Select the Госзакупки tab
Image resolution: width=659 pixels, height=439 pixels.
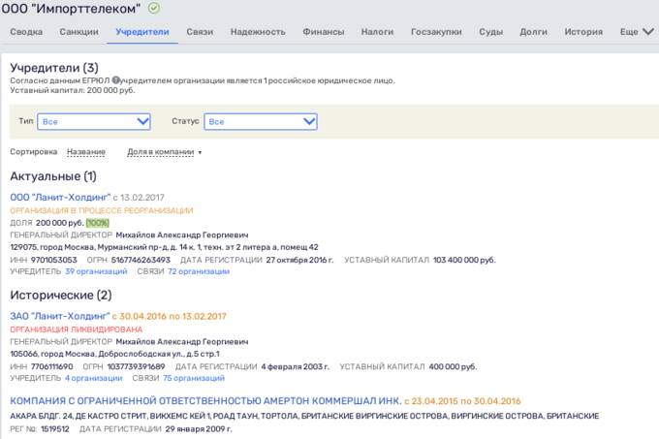point(436,32)
